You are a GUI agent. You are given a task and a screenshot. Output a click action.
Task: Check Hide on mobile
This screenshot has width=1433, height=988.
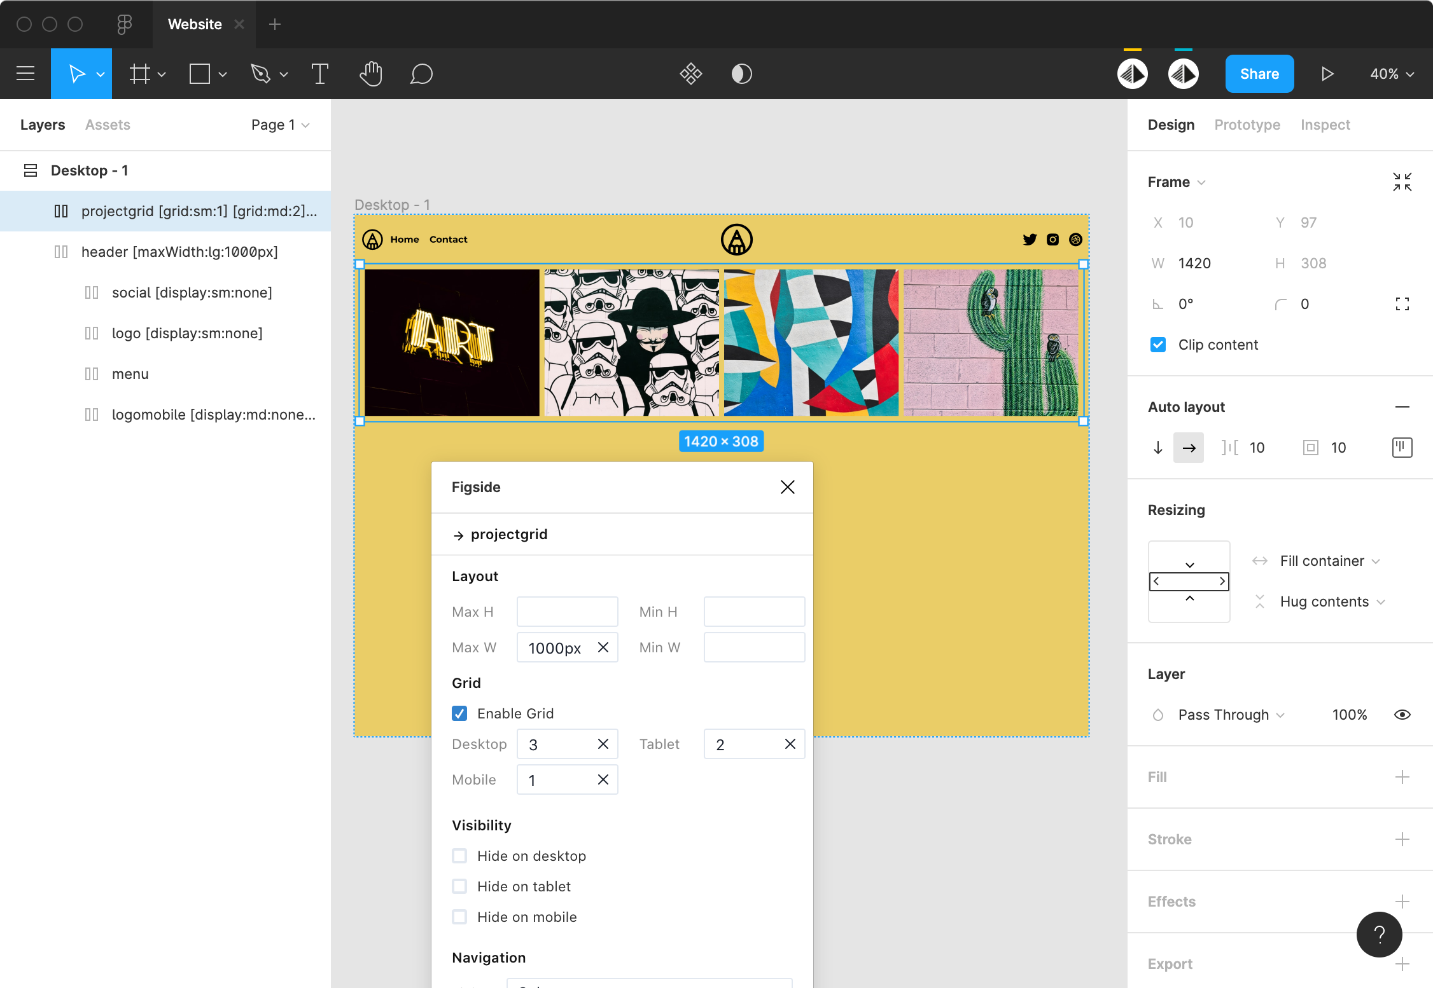[459, 917]
